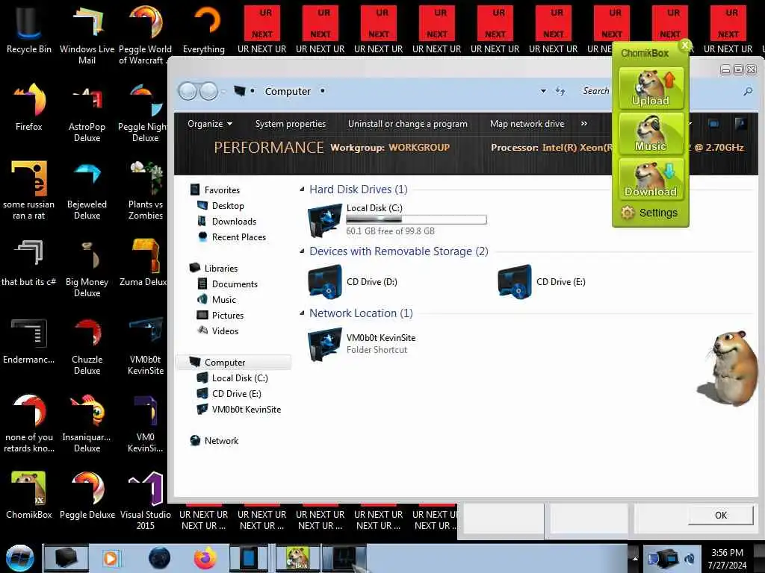Select CD Drive (E:) in main pane
The image size is (765, 573).
pyautogui.click(x=542, y=281)
